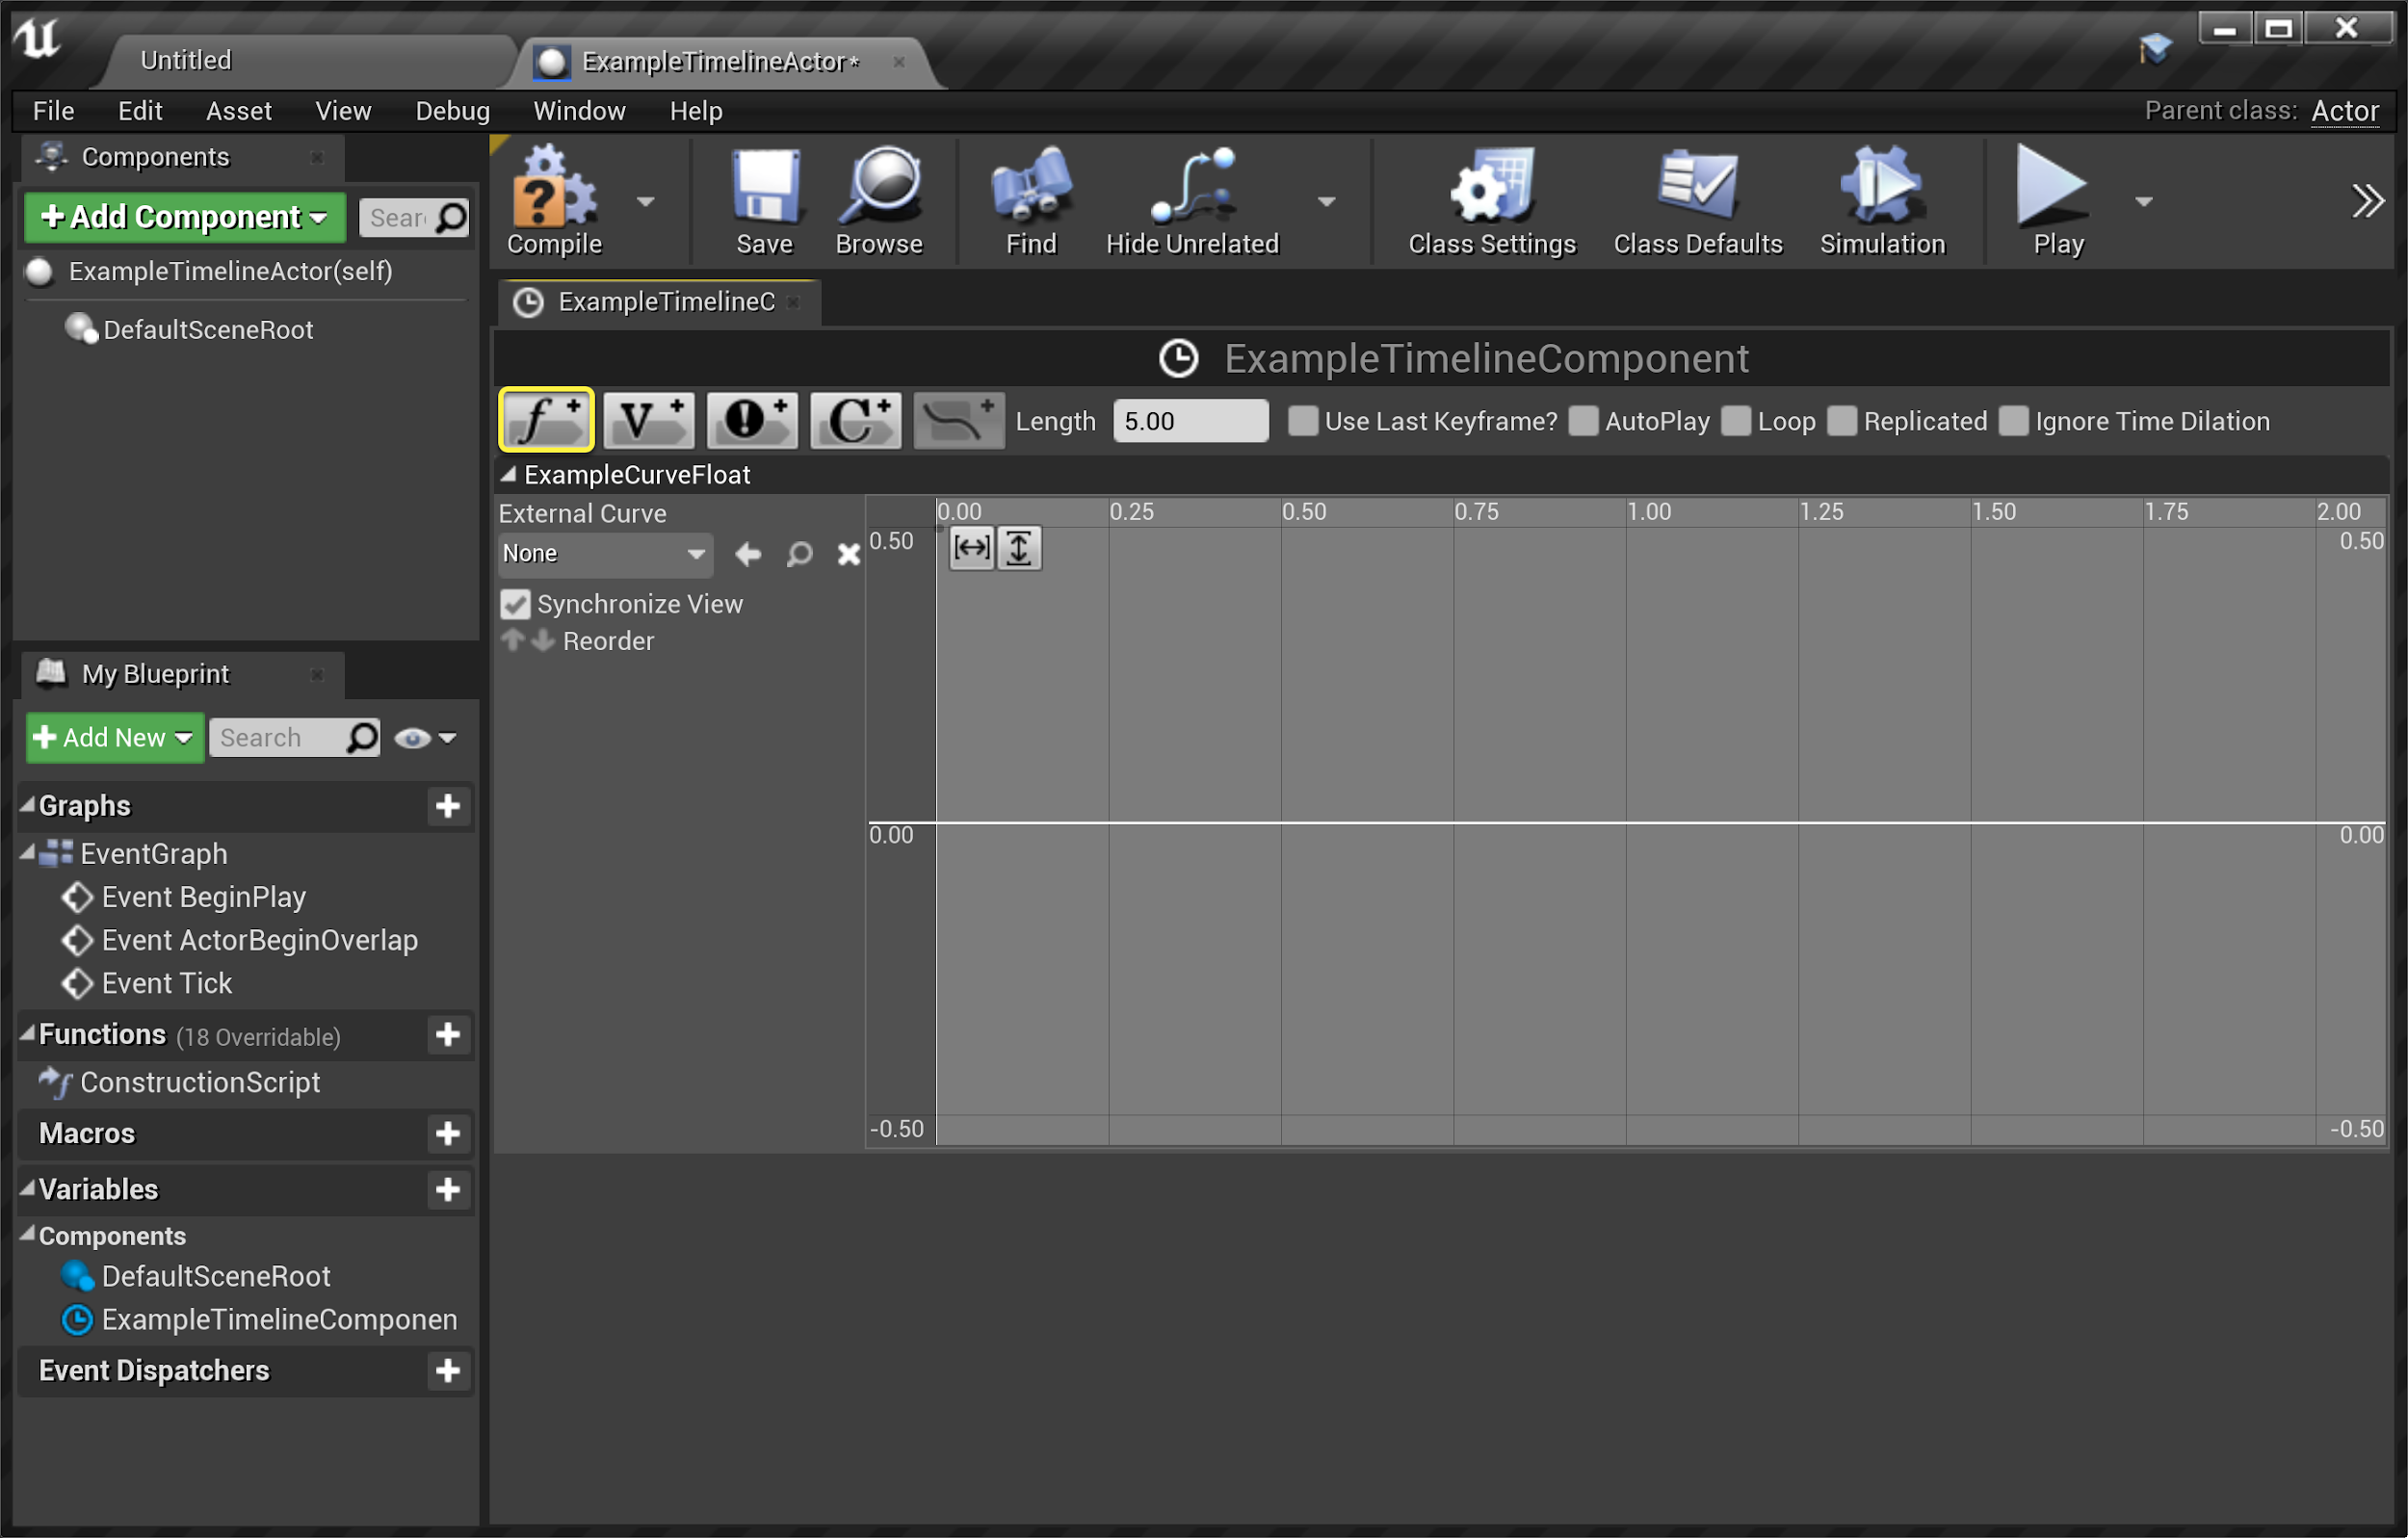Compile the blueprint

[x=553, y=201]
